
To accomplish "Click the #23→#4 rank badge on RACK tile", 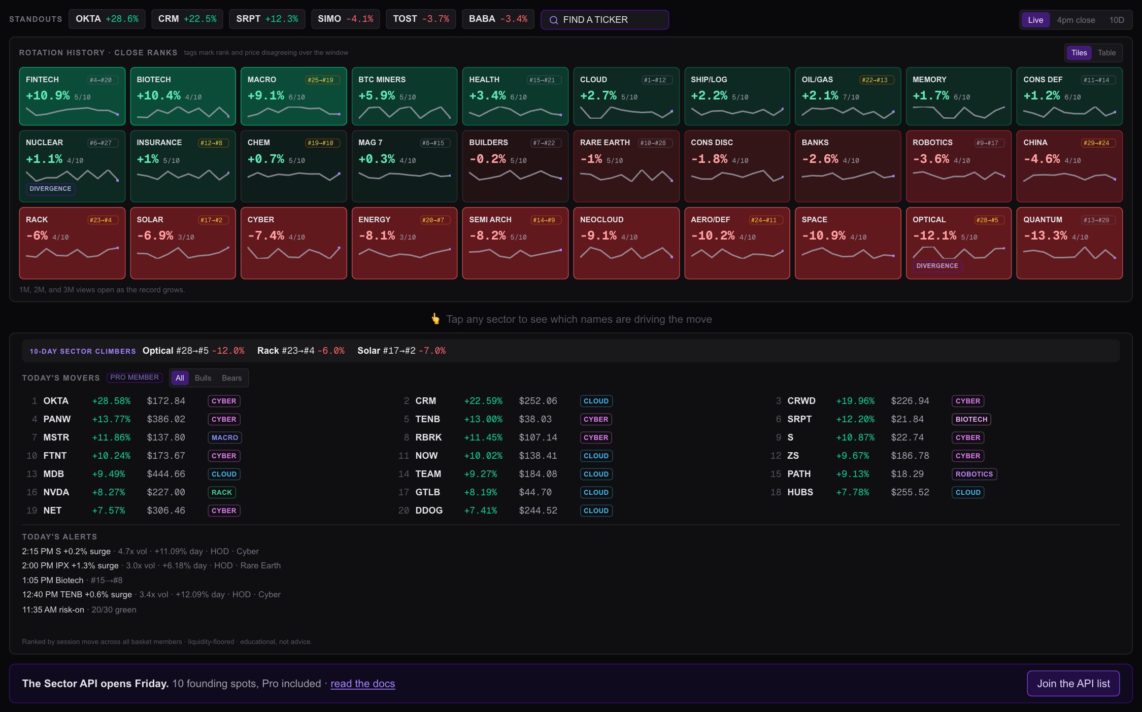I will pyautogui.click(x=103, y=220).
